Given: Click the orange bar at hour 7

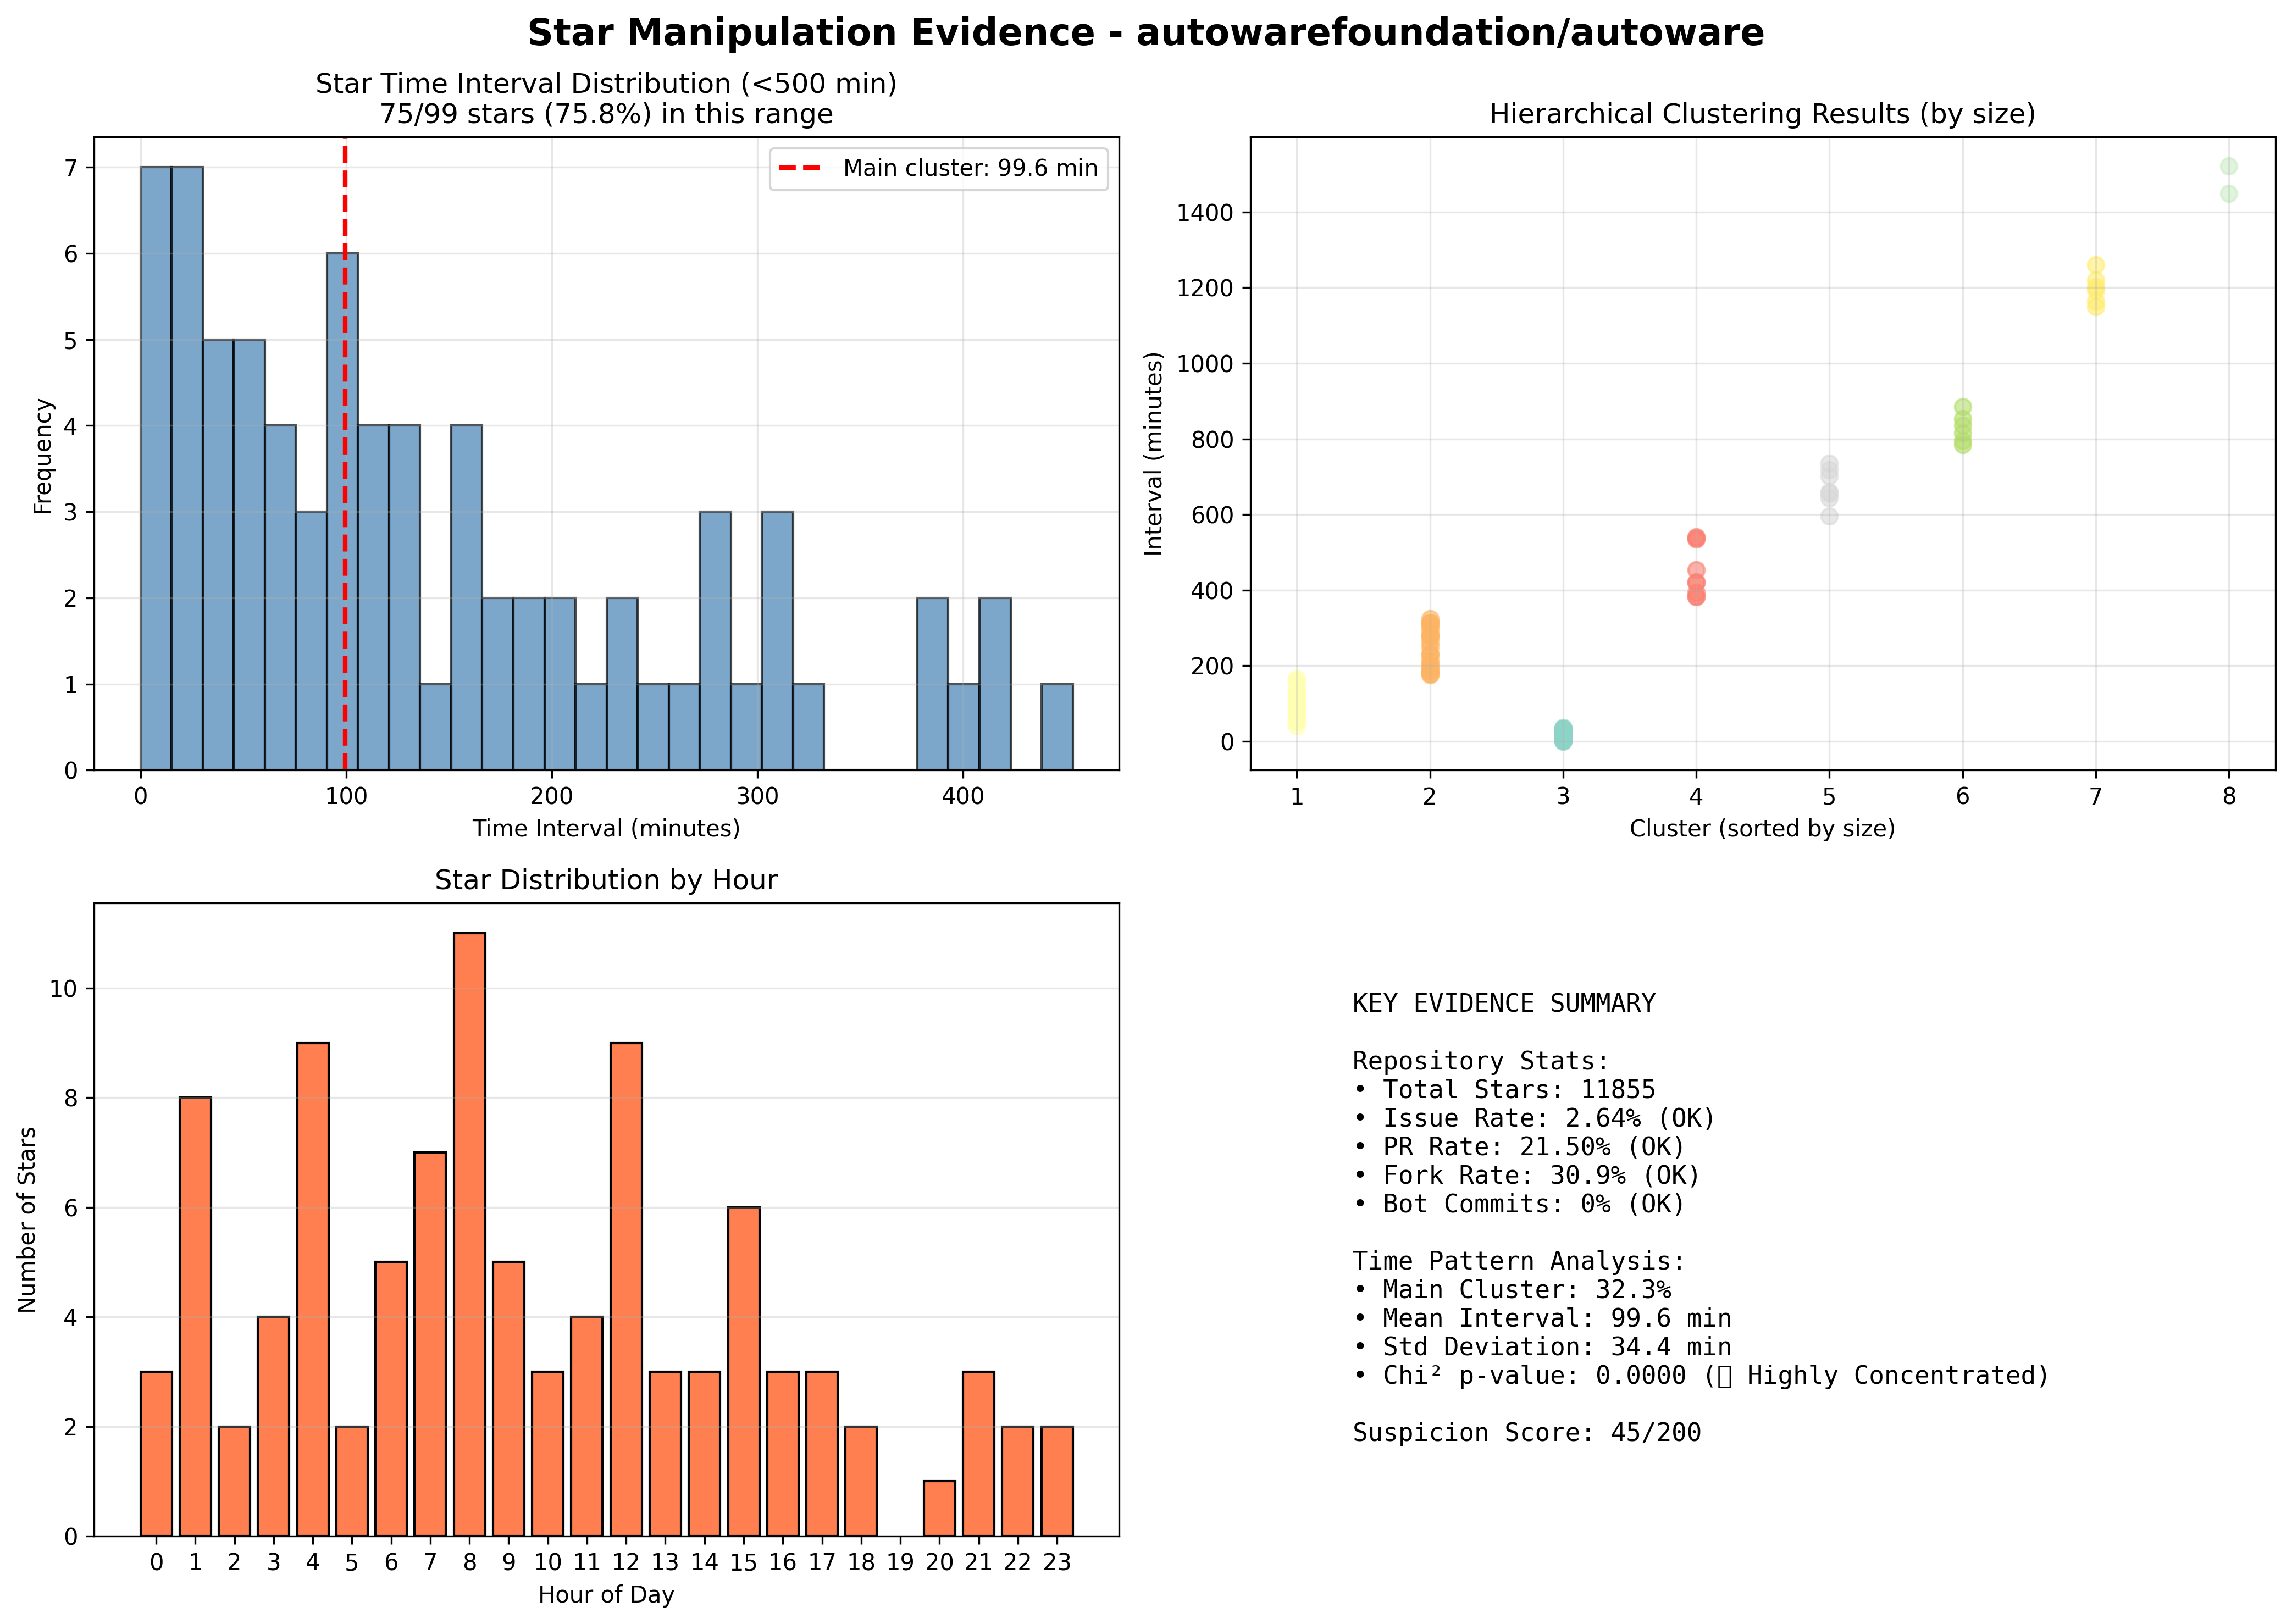Looking at the screenshot, I should [430, 1344].
